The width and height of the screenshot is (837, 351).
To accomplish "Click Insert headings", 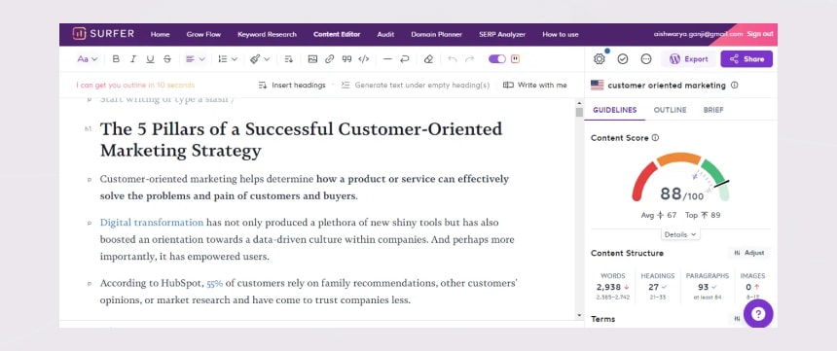I will 291,85.
